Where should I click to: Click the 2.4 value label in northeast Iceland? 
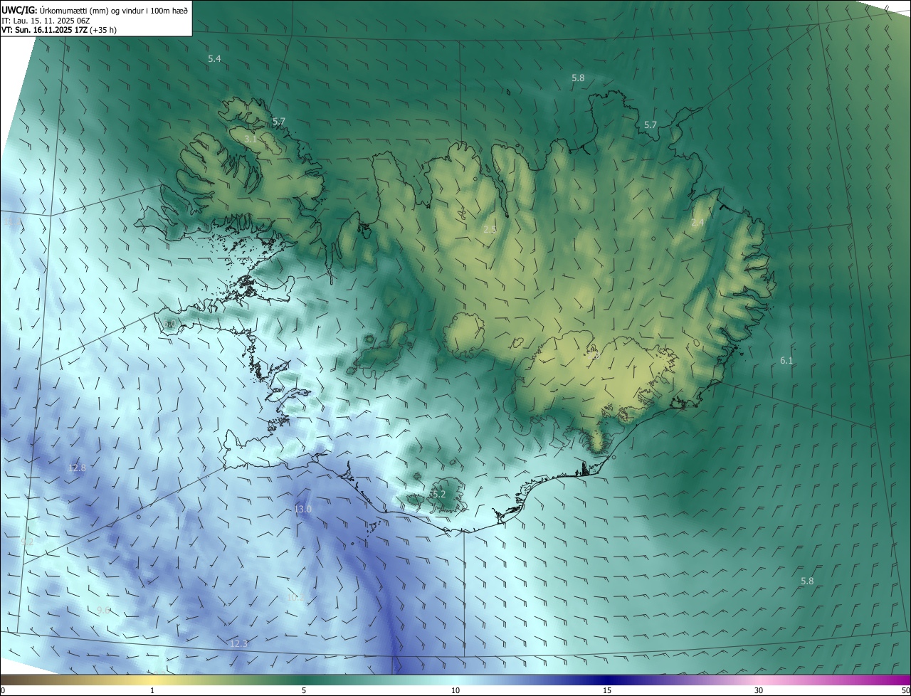(x=697, y=223)
